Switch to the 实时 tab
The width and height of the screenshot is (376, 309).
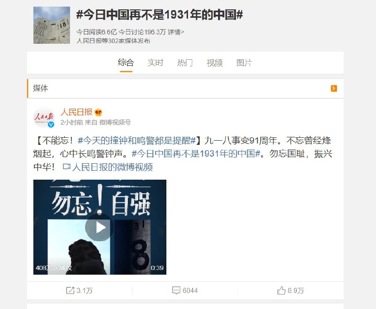pyautogui.click(x=155, y=63)
